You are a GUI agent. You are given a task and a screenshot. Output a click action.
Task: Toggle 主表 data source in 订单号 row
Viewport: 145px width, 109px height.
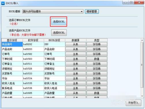76,54
